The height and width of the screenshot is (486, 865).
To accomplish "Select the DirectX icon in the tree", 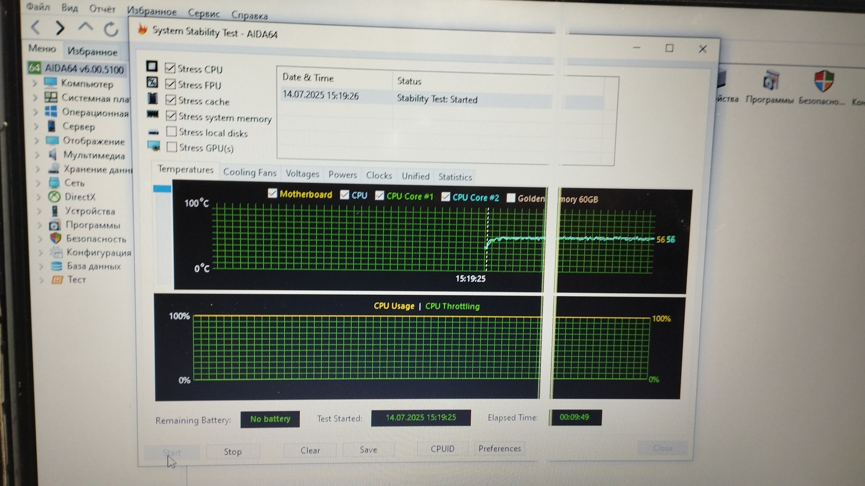I will click(55, 197).
